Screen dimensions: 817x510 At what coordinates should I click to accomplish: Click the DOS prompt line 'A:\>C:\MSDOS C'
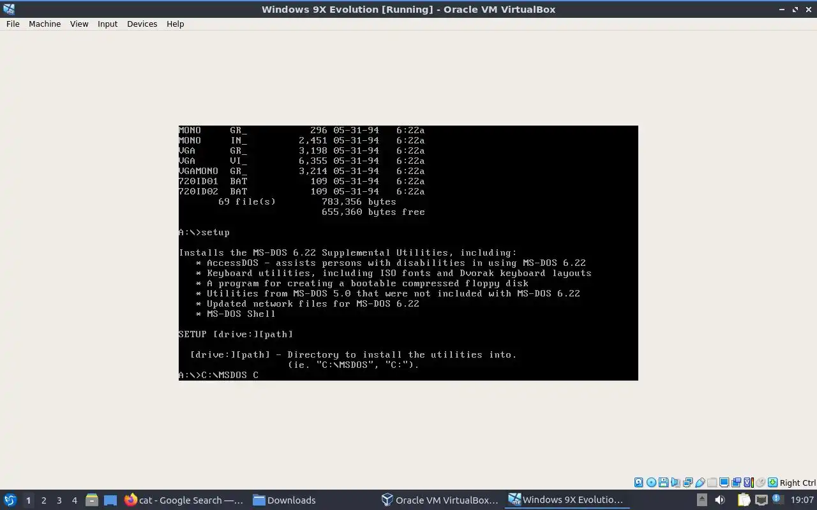(x=218, y=375)
